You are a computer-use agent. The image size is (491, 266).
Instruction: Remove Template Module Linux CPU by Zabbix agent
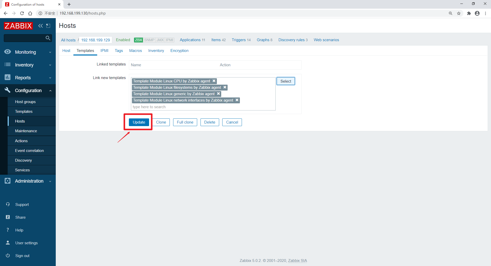214,81
